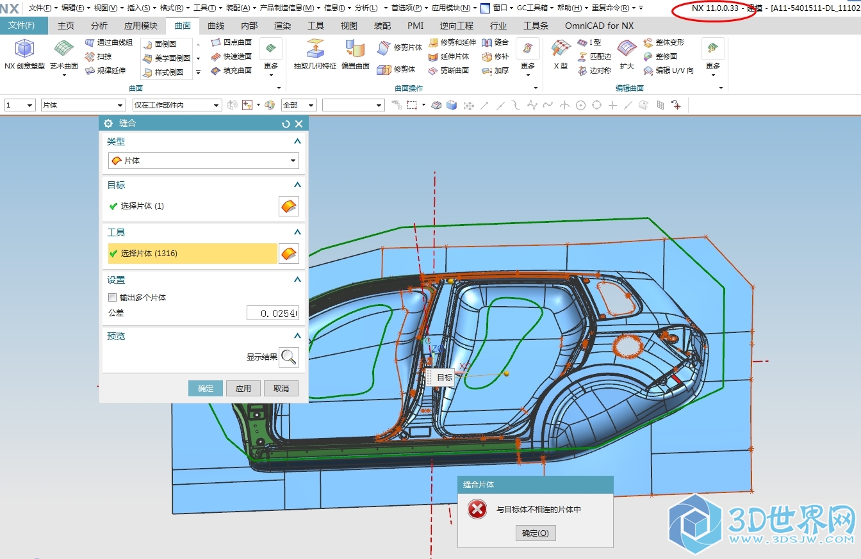The image size is (861, 559).
Task: Open the 插入(S) menu
Action: [x=141, y=8]
